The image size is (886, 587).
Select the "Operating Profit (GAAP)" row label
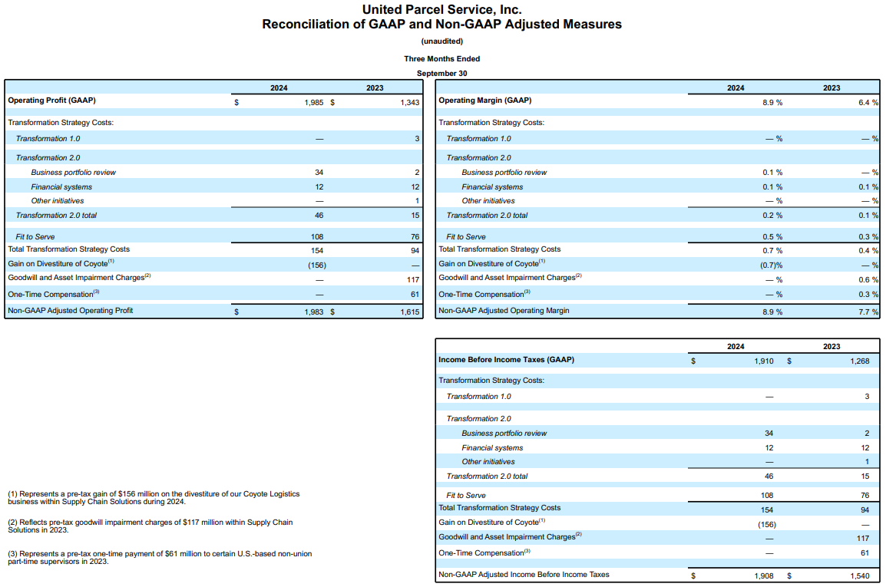click(52, 101)
